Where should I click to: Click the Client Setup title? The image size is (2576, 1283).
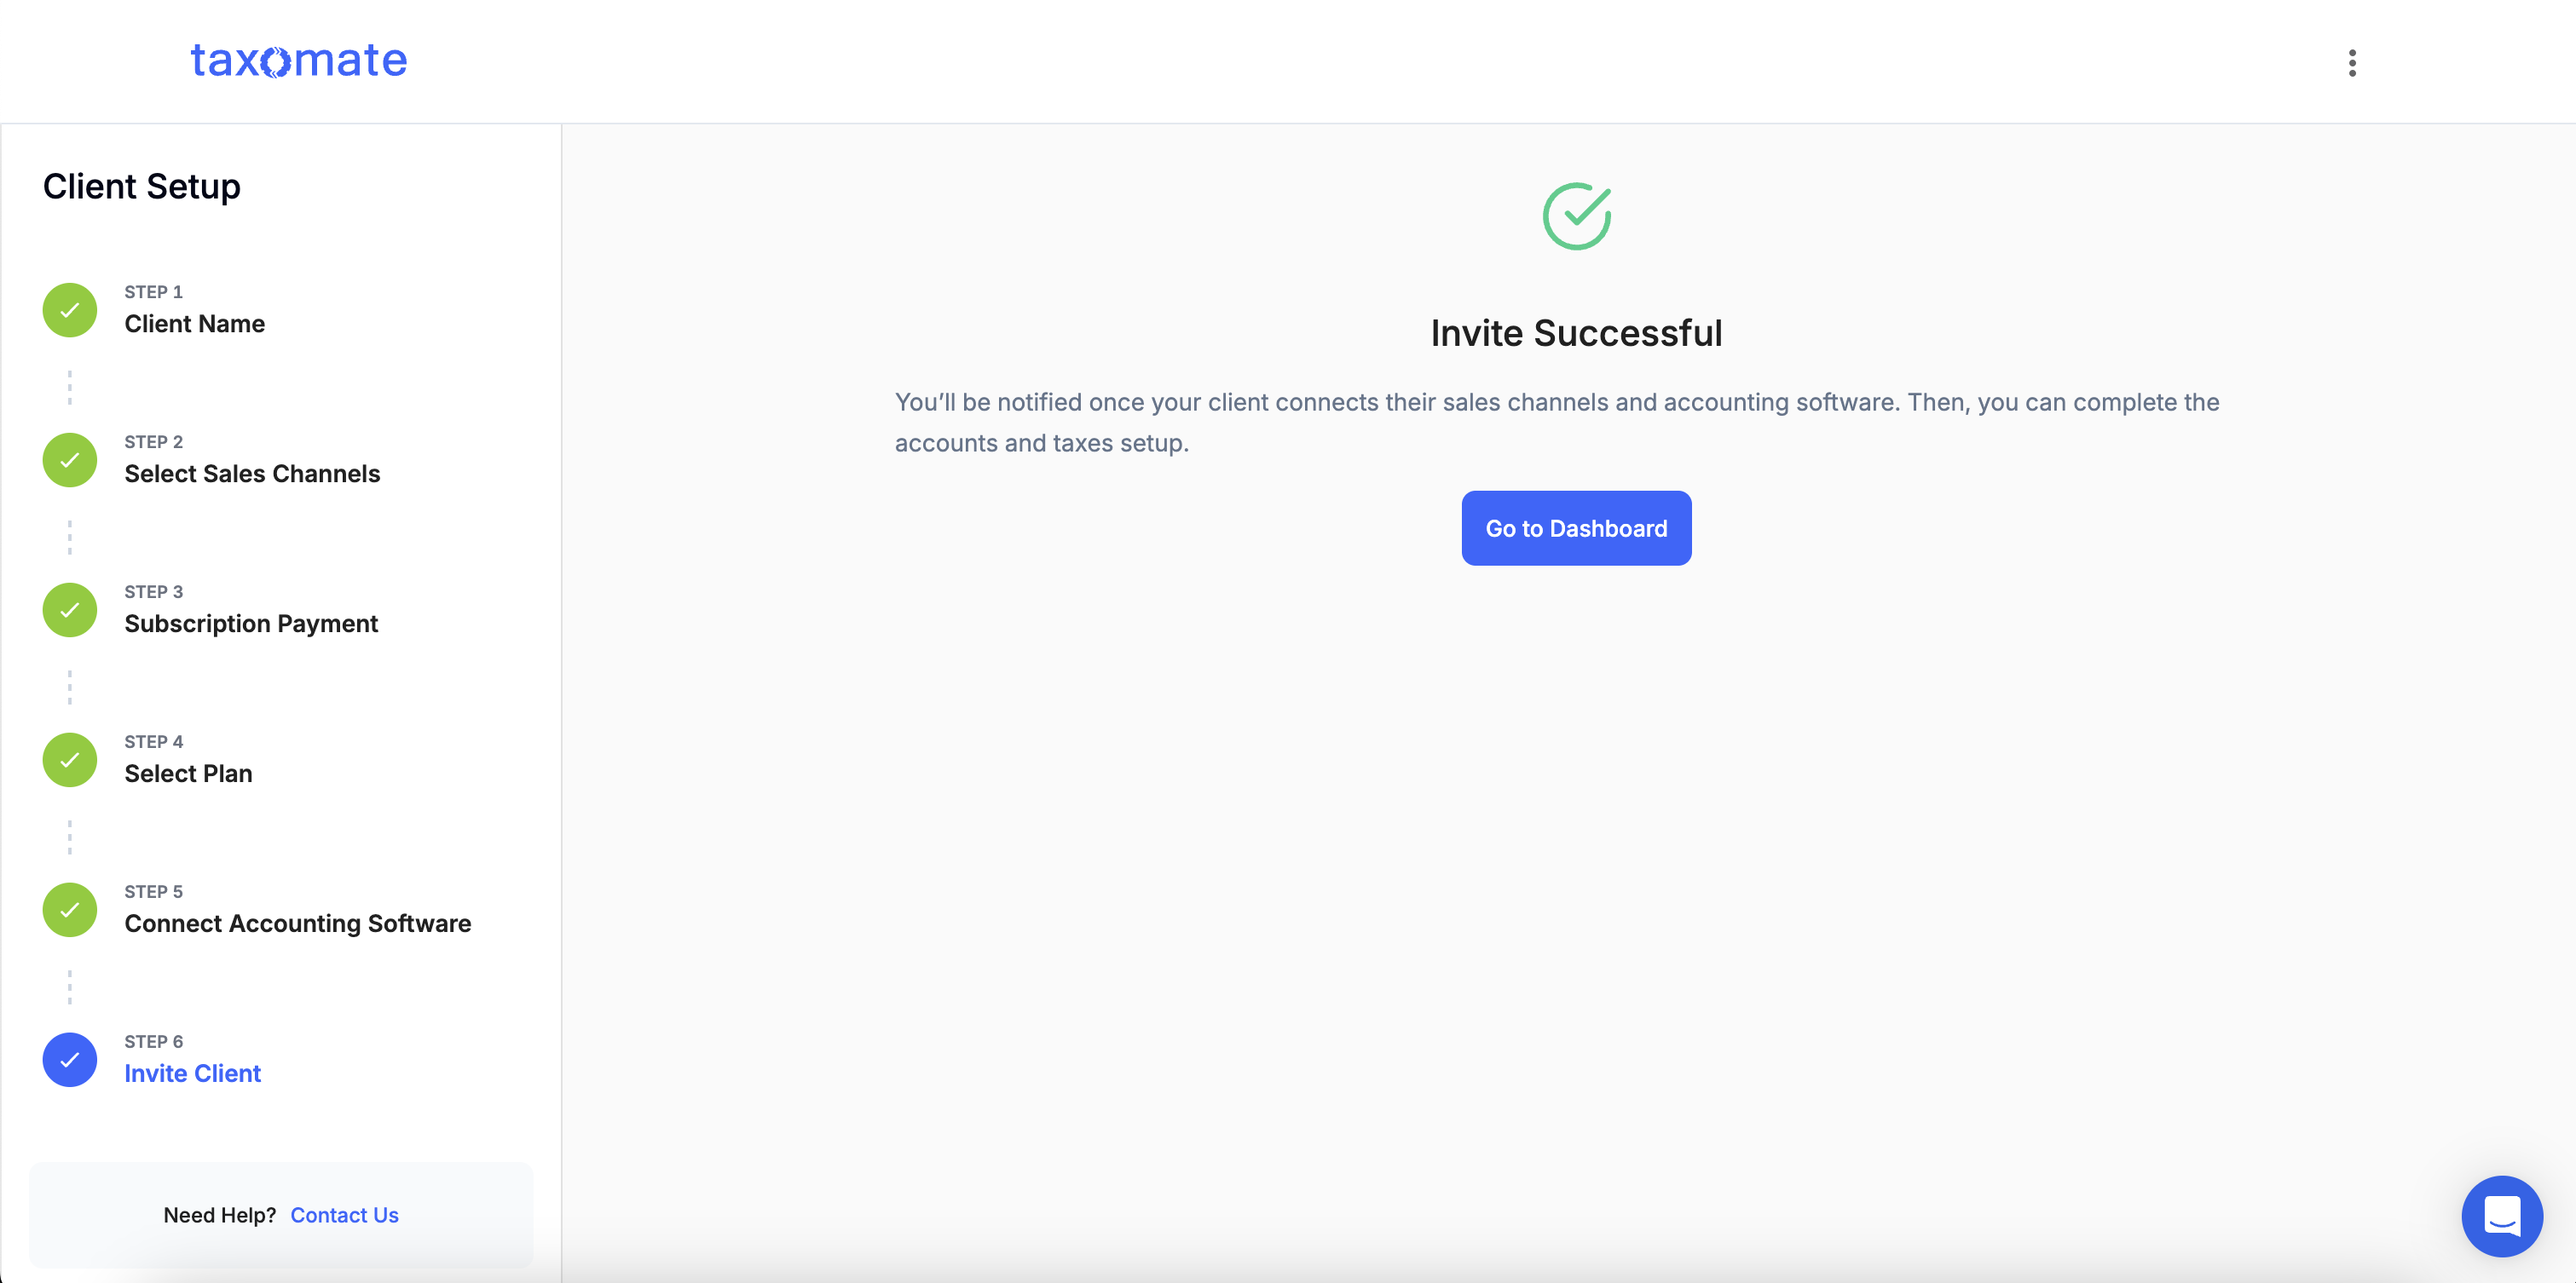pyautogui.click(x=142, y=187)
